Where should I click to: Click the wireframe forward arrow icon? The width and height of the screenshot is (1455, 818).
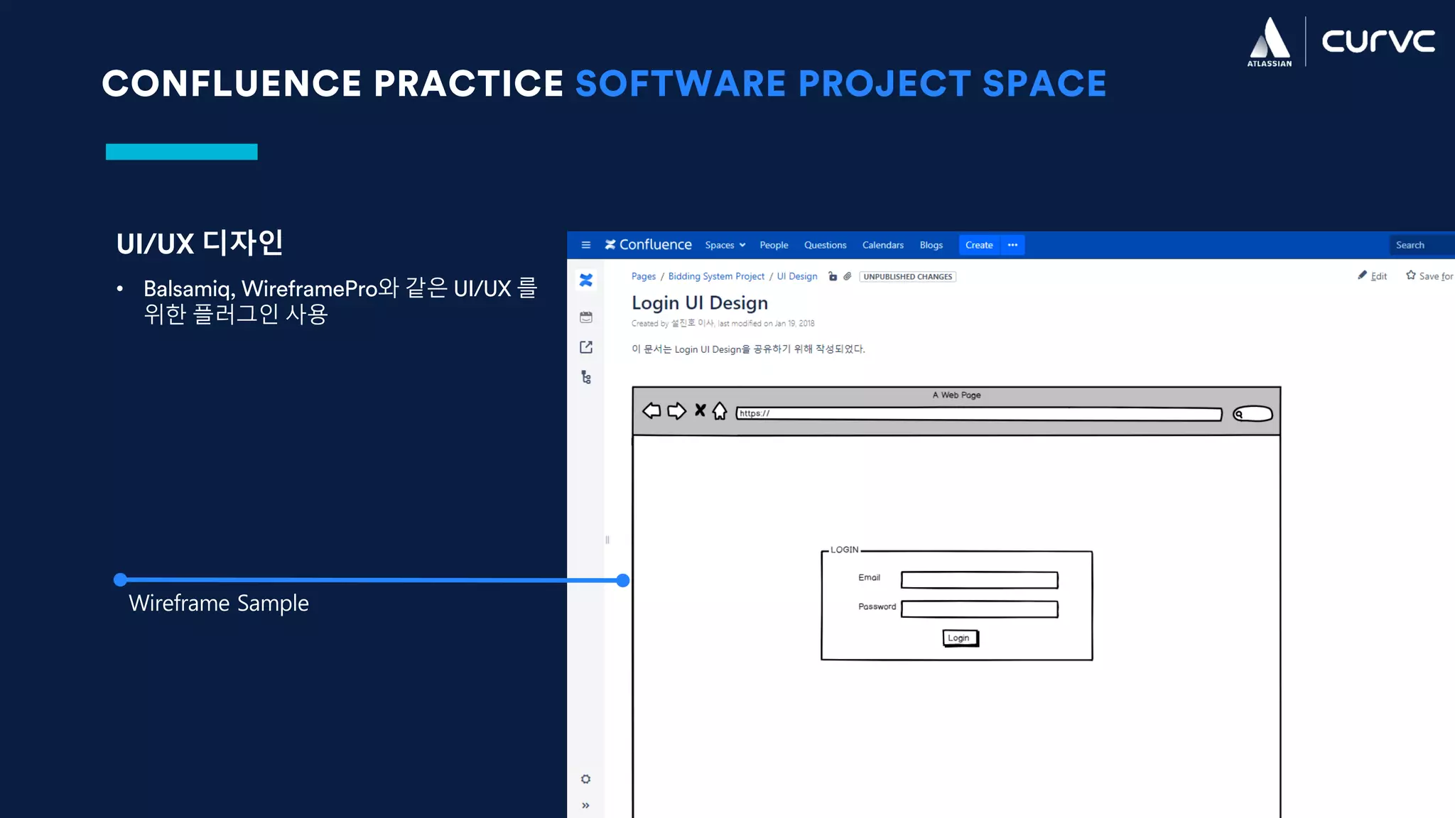pos(676,411)
